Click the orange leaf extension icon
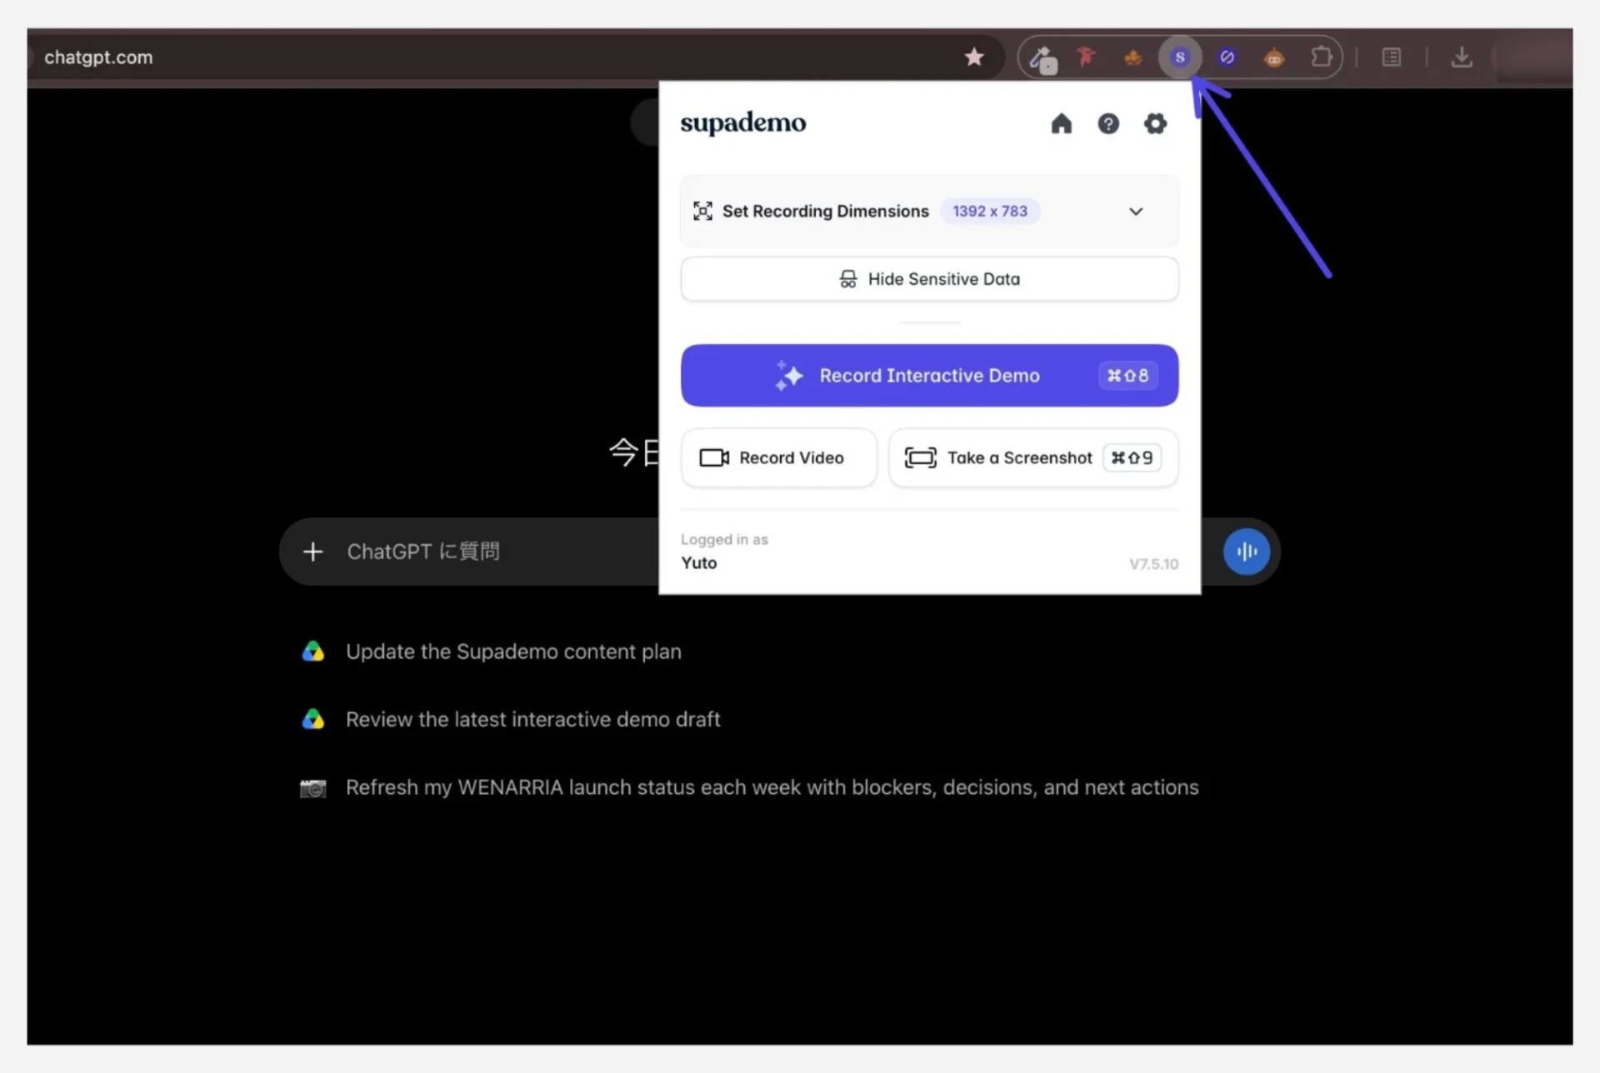Viewport: 1600px width, 1073px height. [1132, 57]
